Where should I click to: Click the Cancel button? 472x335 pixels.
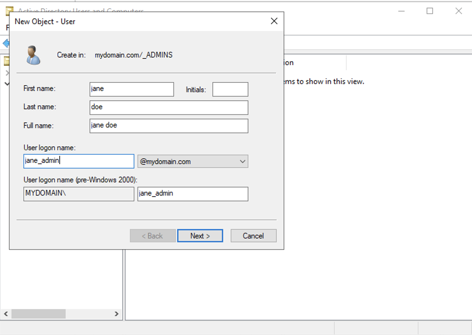[253, 236]
